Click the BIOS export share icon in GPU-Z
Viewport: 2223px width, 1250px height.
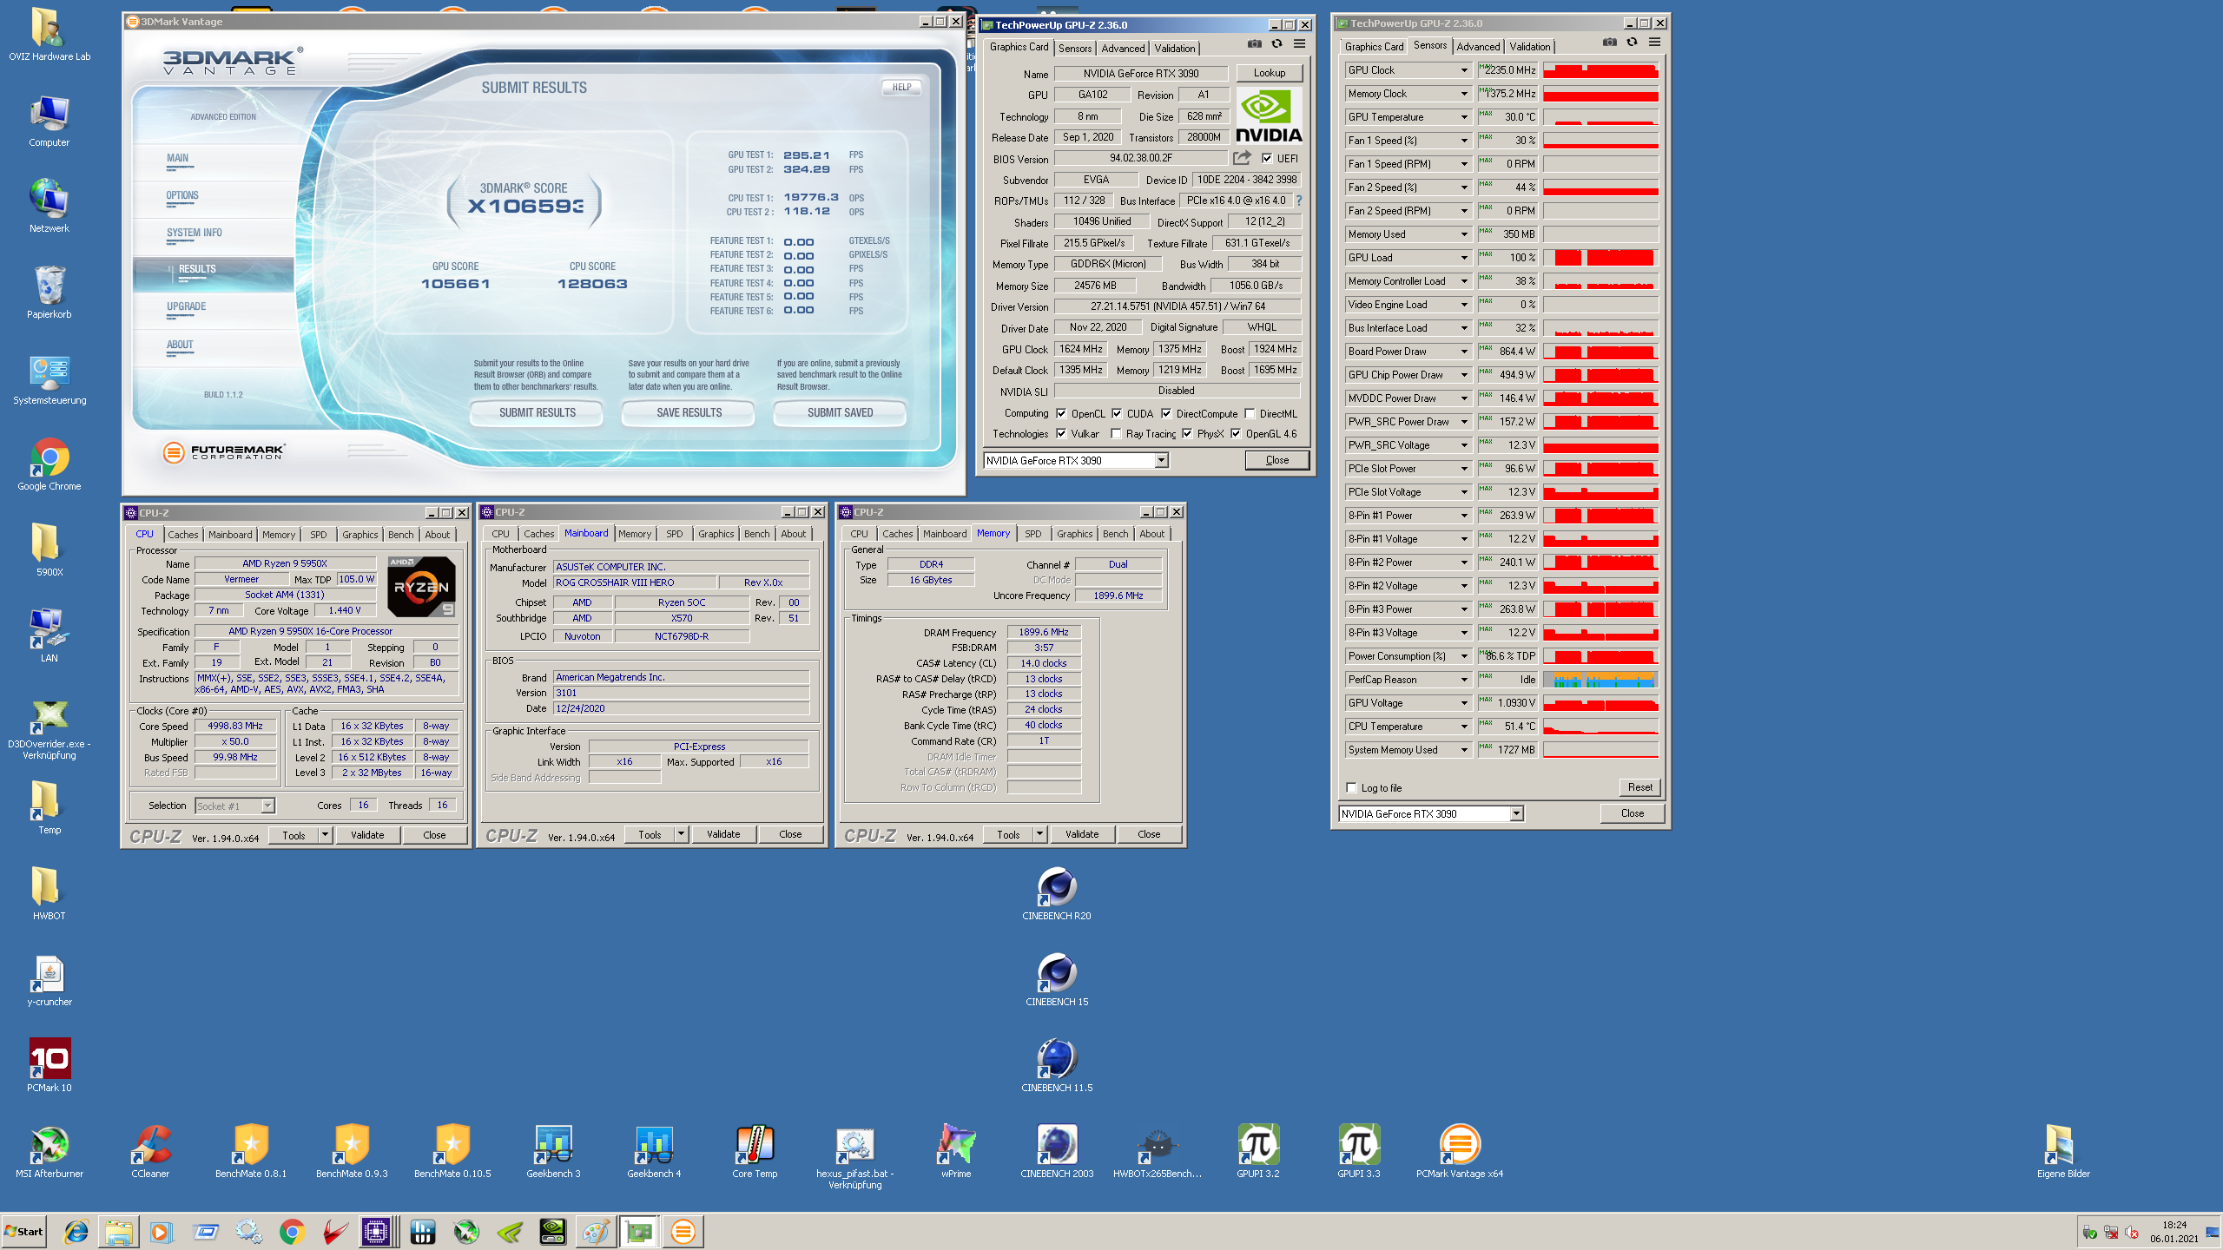point(1242,158)
